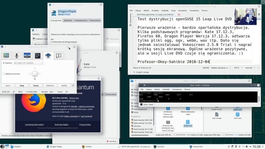Switch to the O programie tab in Dragon Player
The image size is (265, 149).
(x=56, y=20)
